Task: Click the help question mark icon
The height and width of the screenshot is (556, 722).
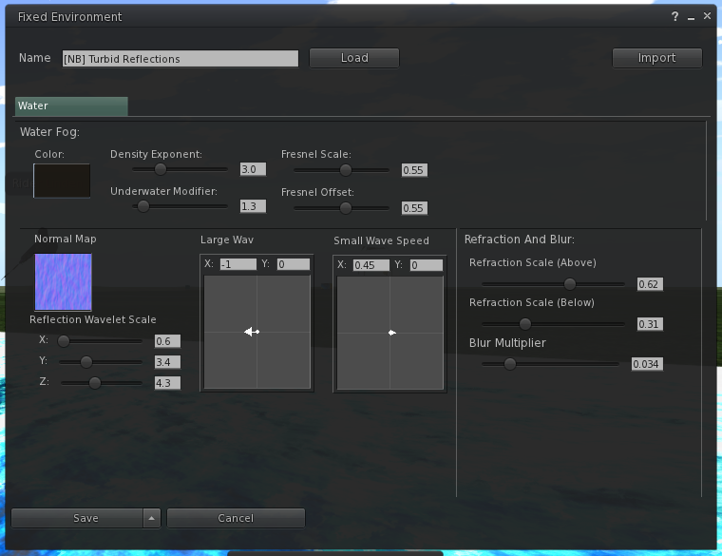Action: [675, 17]
